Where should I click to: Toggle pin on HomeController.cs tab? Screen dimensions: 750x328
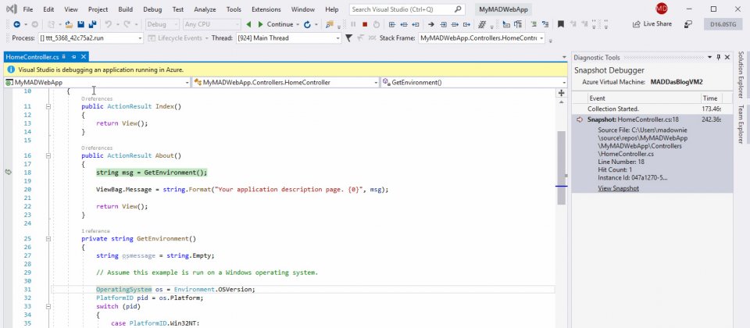[x=73, y=57]
